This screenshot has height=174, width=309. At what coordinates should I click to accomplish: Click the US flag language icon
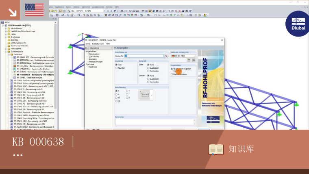tap(34, 10)
